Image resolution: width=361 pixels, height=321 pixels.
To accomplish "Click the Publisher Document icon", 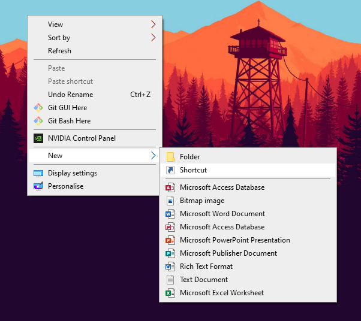I will click(170, 253).
